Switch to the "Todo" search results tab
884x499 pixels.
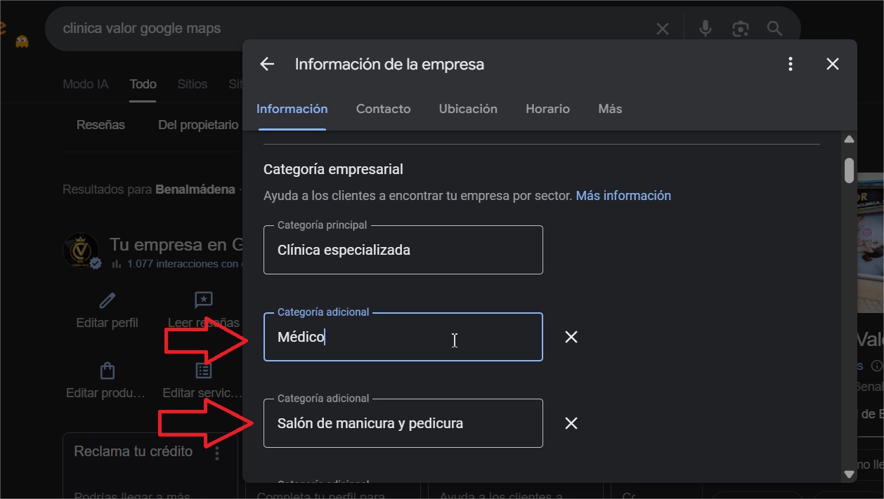coord(143,84)
